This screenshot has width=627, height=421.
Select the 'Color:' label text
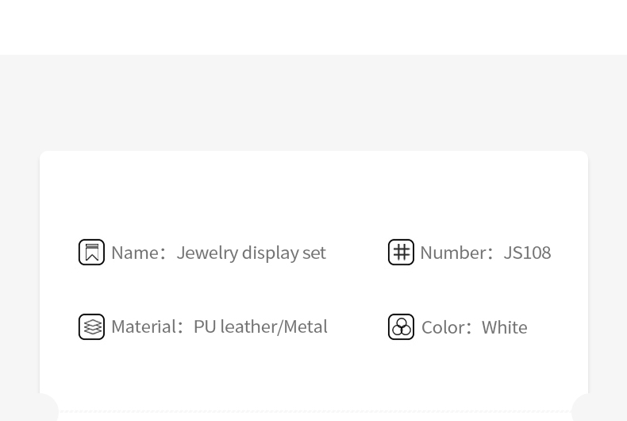tap(447, 328)
